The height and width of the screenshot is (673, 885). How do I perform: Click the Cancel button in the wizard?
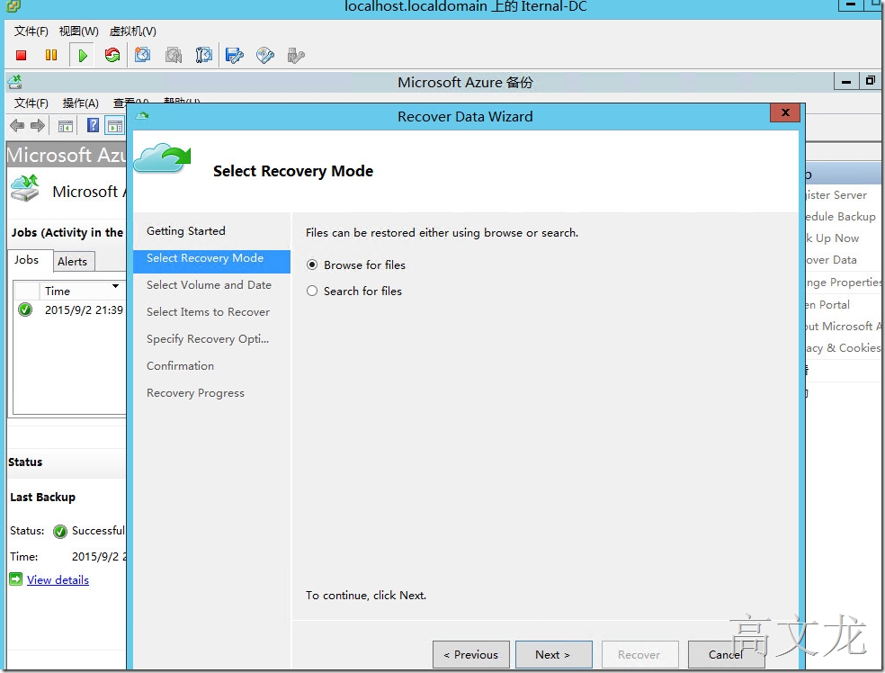pos(726,654)
